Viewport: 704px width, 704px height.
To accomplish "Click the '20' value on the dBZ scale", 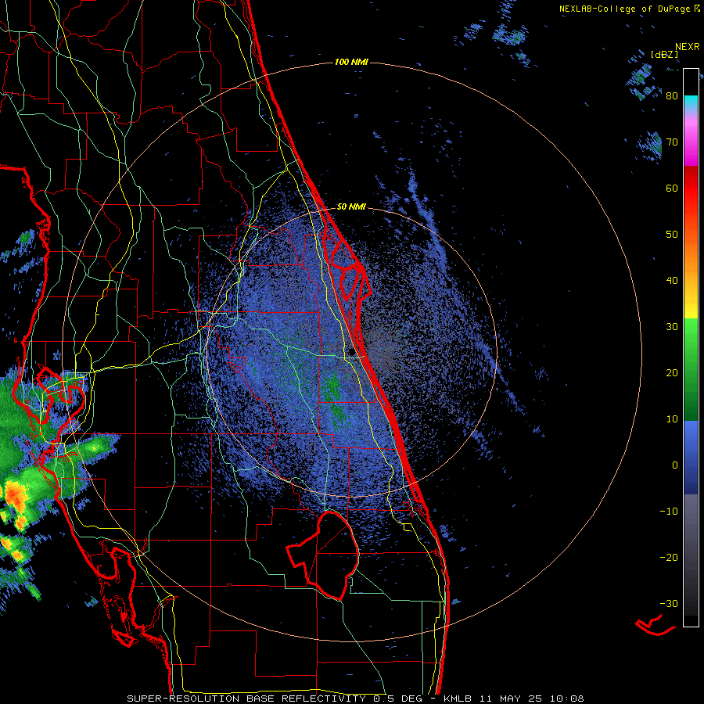I will tap(672, 373).
